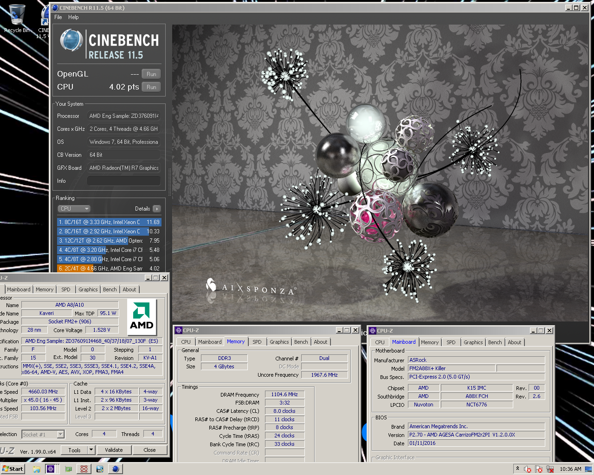Run the OpenGL benchmark
The width and height of the screenshot is (594, 475).
(x=151, y=74)
